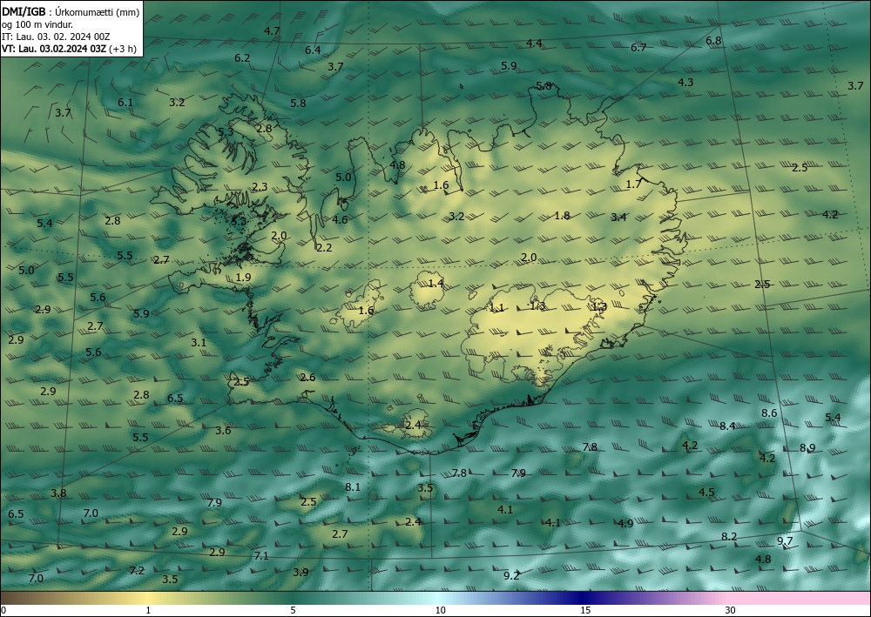The image size is (871, 617).
Task: Click the map value 8.1
Action: click(x=353, y=487)
